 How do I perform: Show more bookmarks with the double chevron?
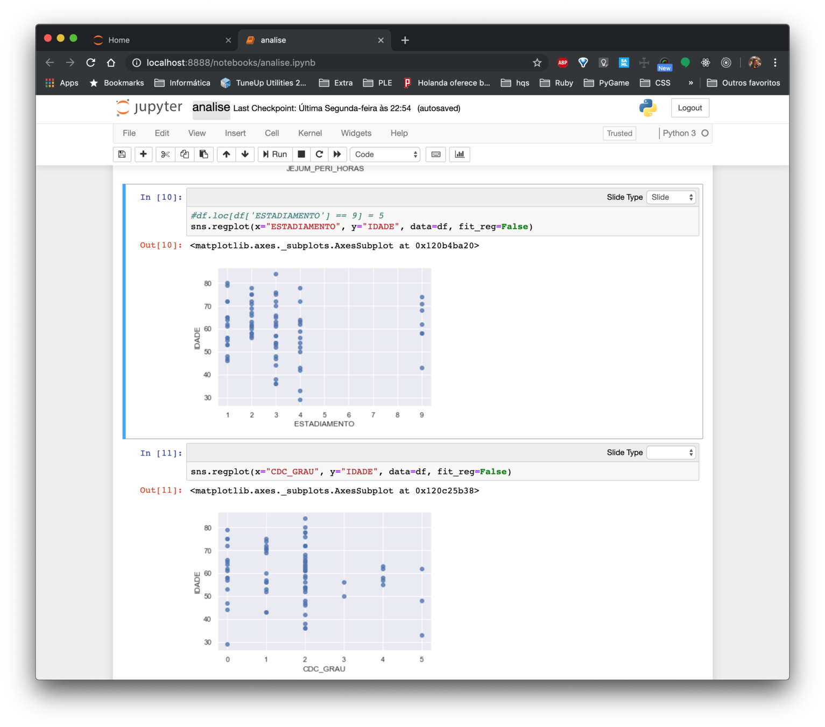tap(690, 83)
